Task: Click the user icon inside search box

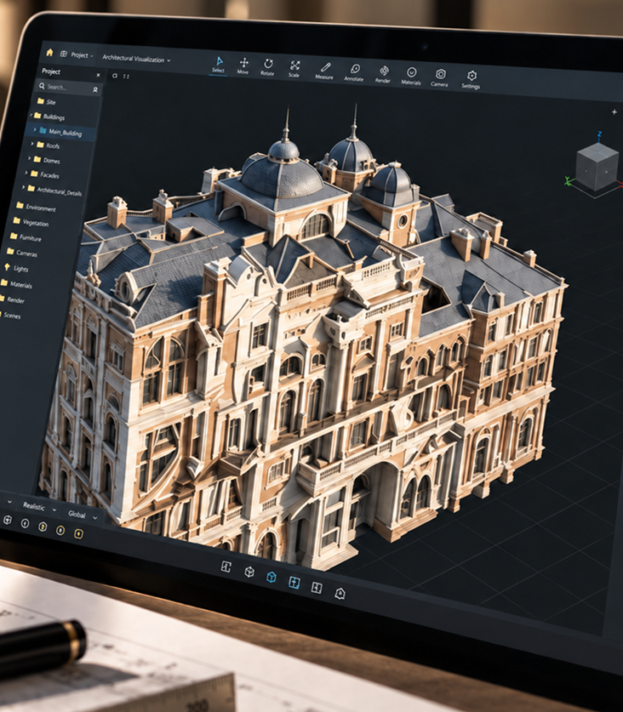Action: tap(95, 90)
